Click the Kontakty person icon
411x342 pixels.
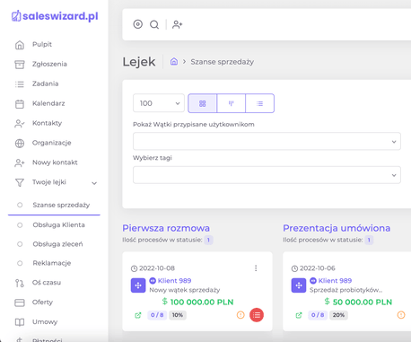(20, 124)
